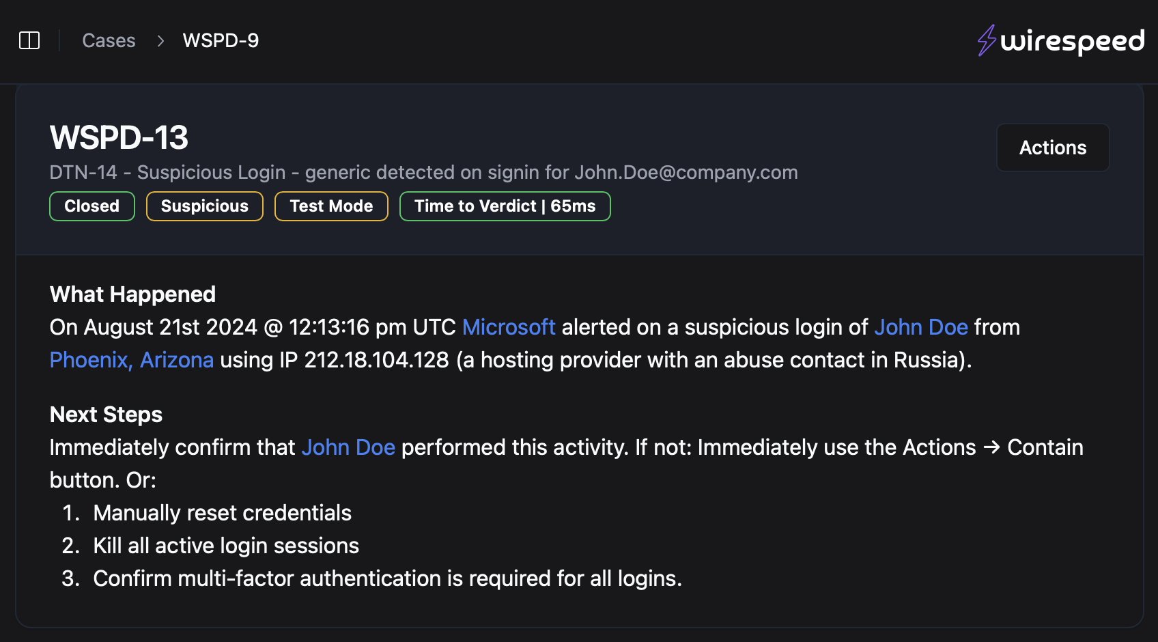Select the WSPD-9 breadcrumb item
The image size is (1158, 642).
click(x=221, y=41)
